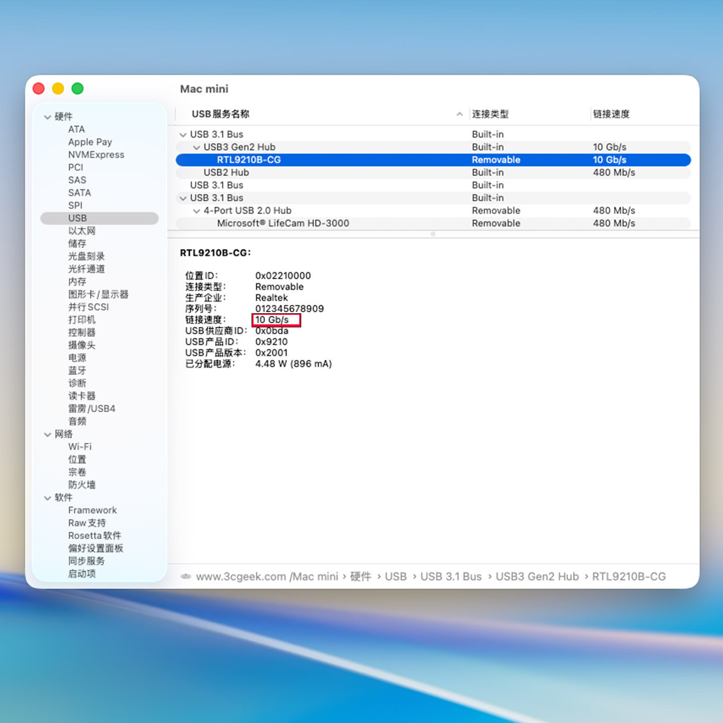Sort devices by the 连接类型 column
This screenshot has width=723, height=723.
[x=491, y=114]
